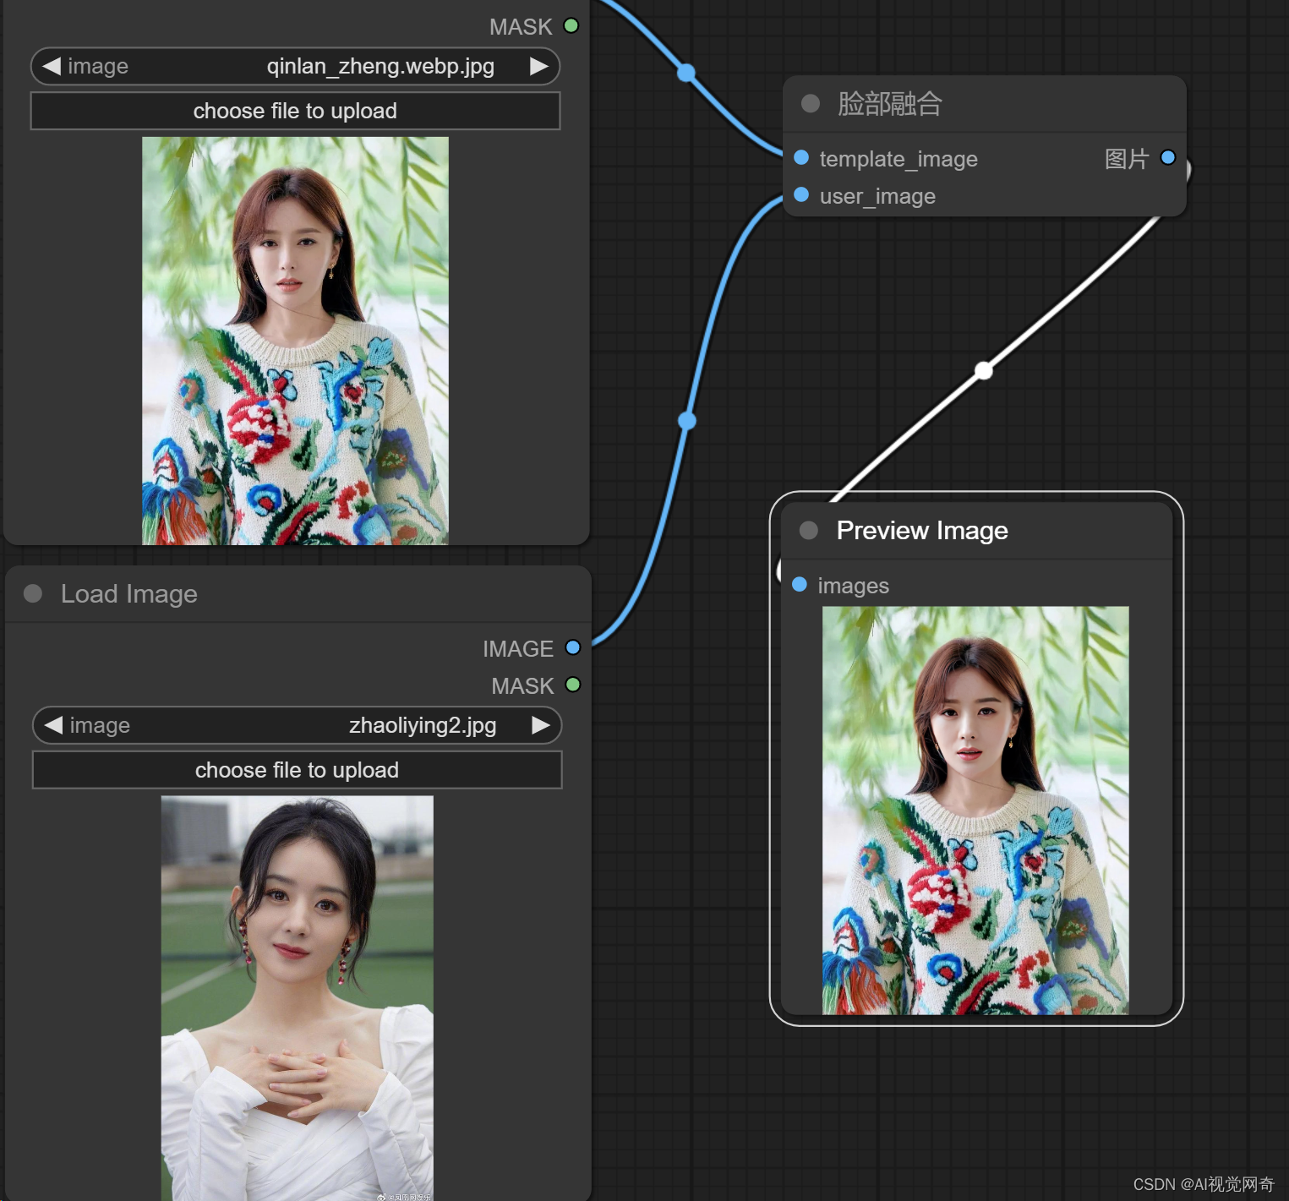Collapse the Load Image node via its title dot
The width and height of the screenshot is (1289, 1201).
[x=33, y=593]
